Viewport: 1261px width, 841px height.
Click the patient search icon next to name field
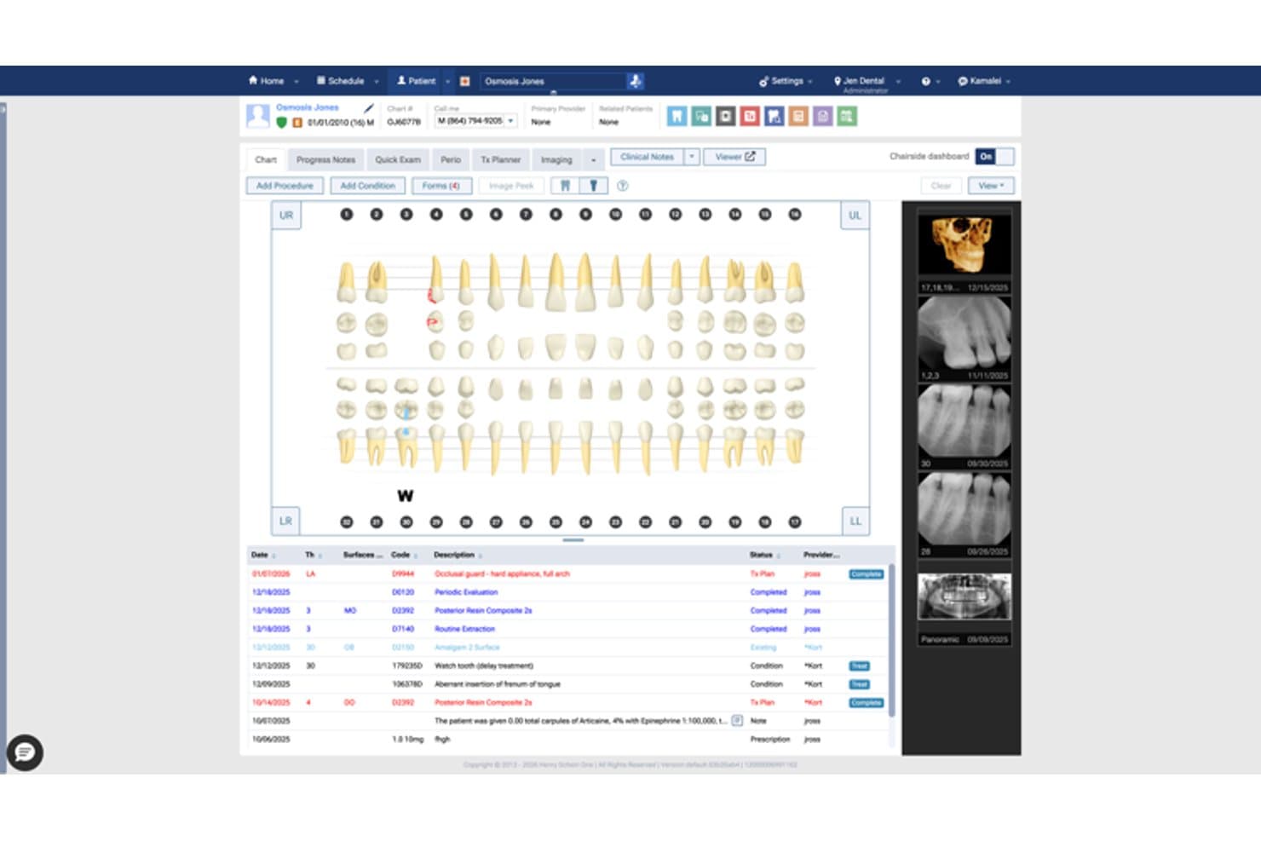point(635,81)
